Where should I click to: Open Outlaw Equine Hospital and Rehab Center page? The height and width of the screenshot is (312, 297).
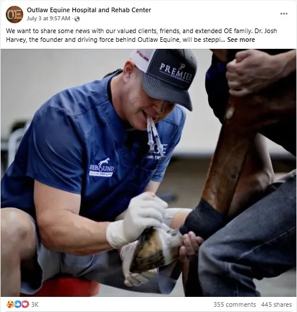coord(89,10)
